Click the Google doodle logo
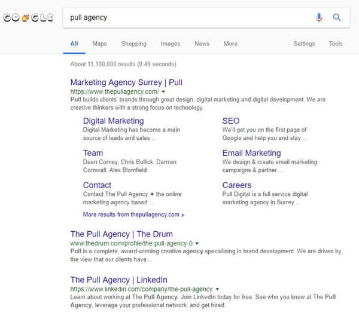359x313 pixels. pyautogui.click(x=29, y=18)
